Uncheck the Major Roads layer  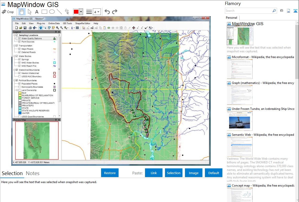click(x=19, y=49)
